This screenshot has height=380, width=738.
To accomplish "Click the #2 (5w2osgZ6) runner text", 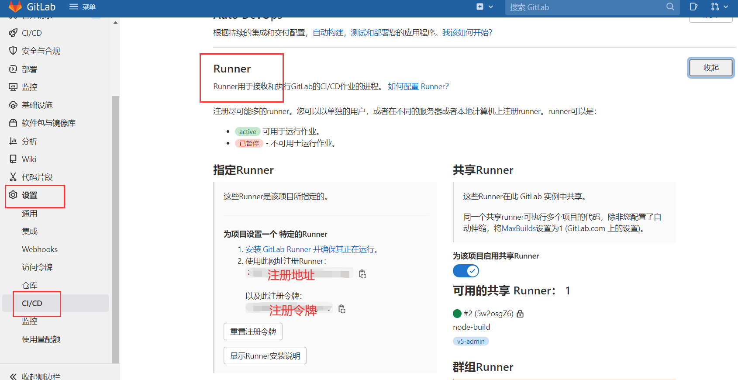I will [489, 314].
